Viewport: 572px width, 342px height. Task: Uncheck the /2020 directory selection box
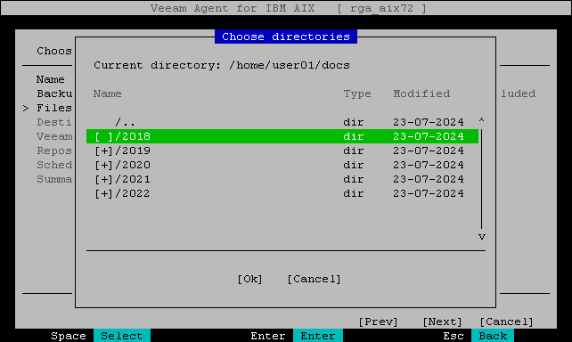click(103, 165)
